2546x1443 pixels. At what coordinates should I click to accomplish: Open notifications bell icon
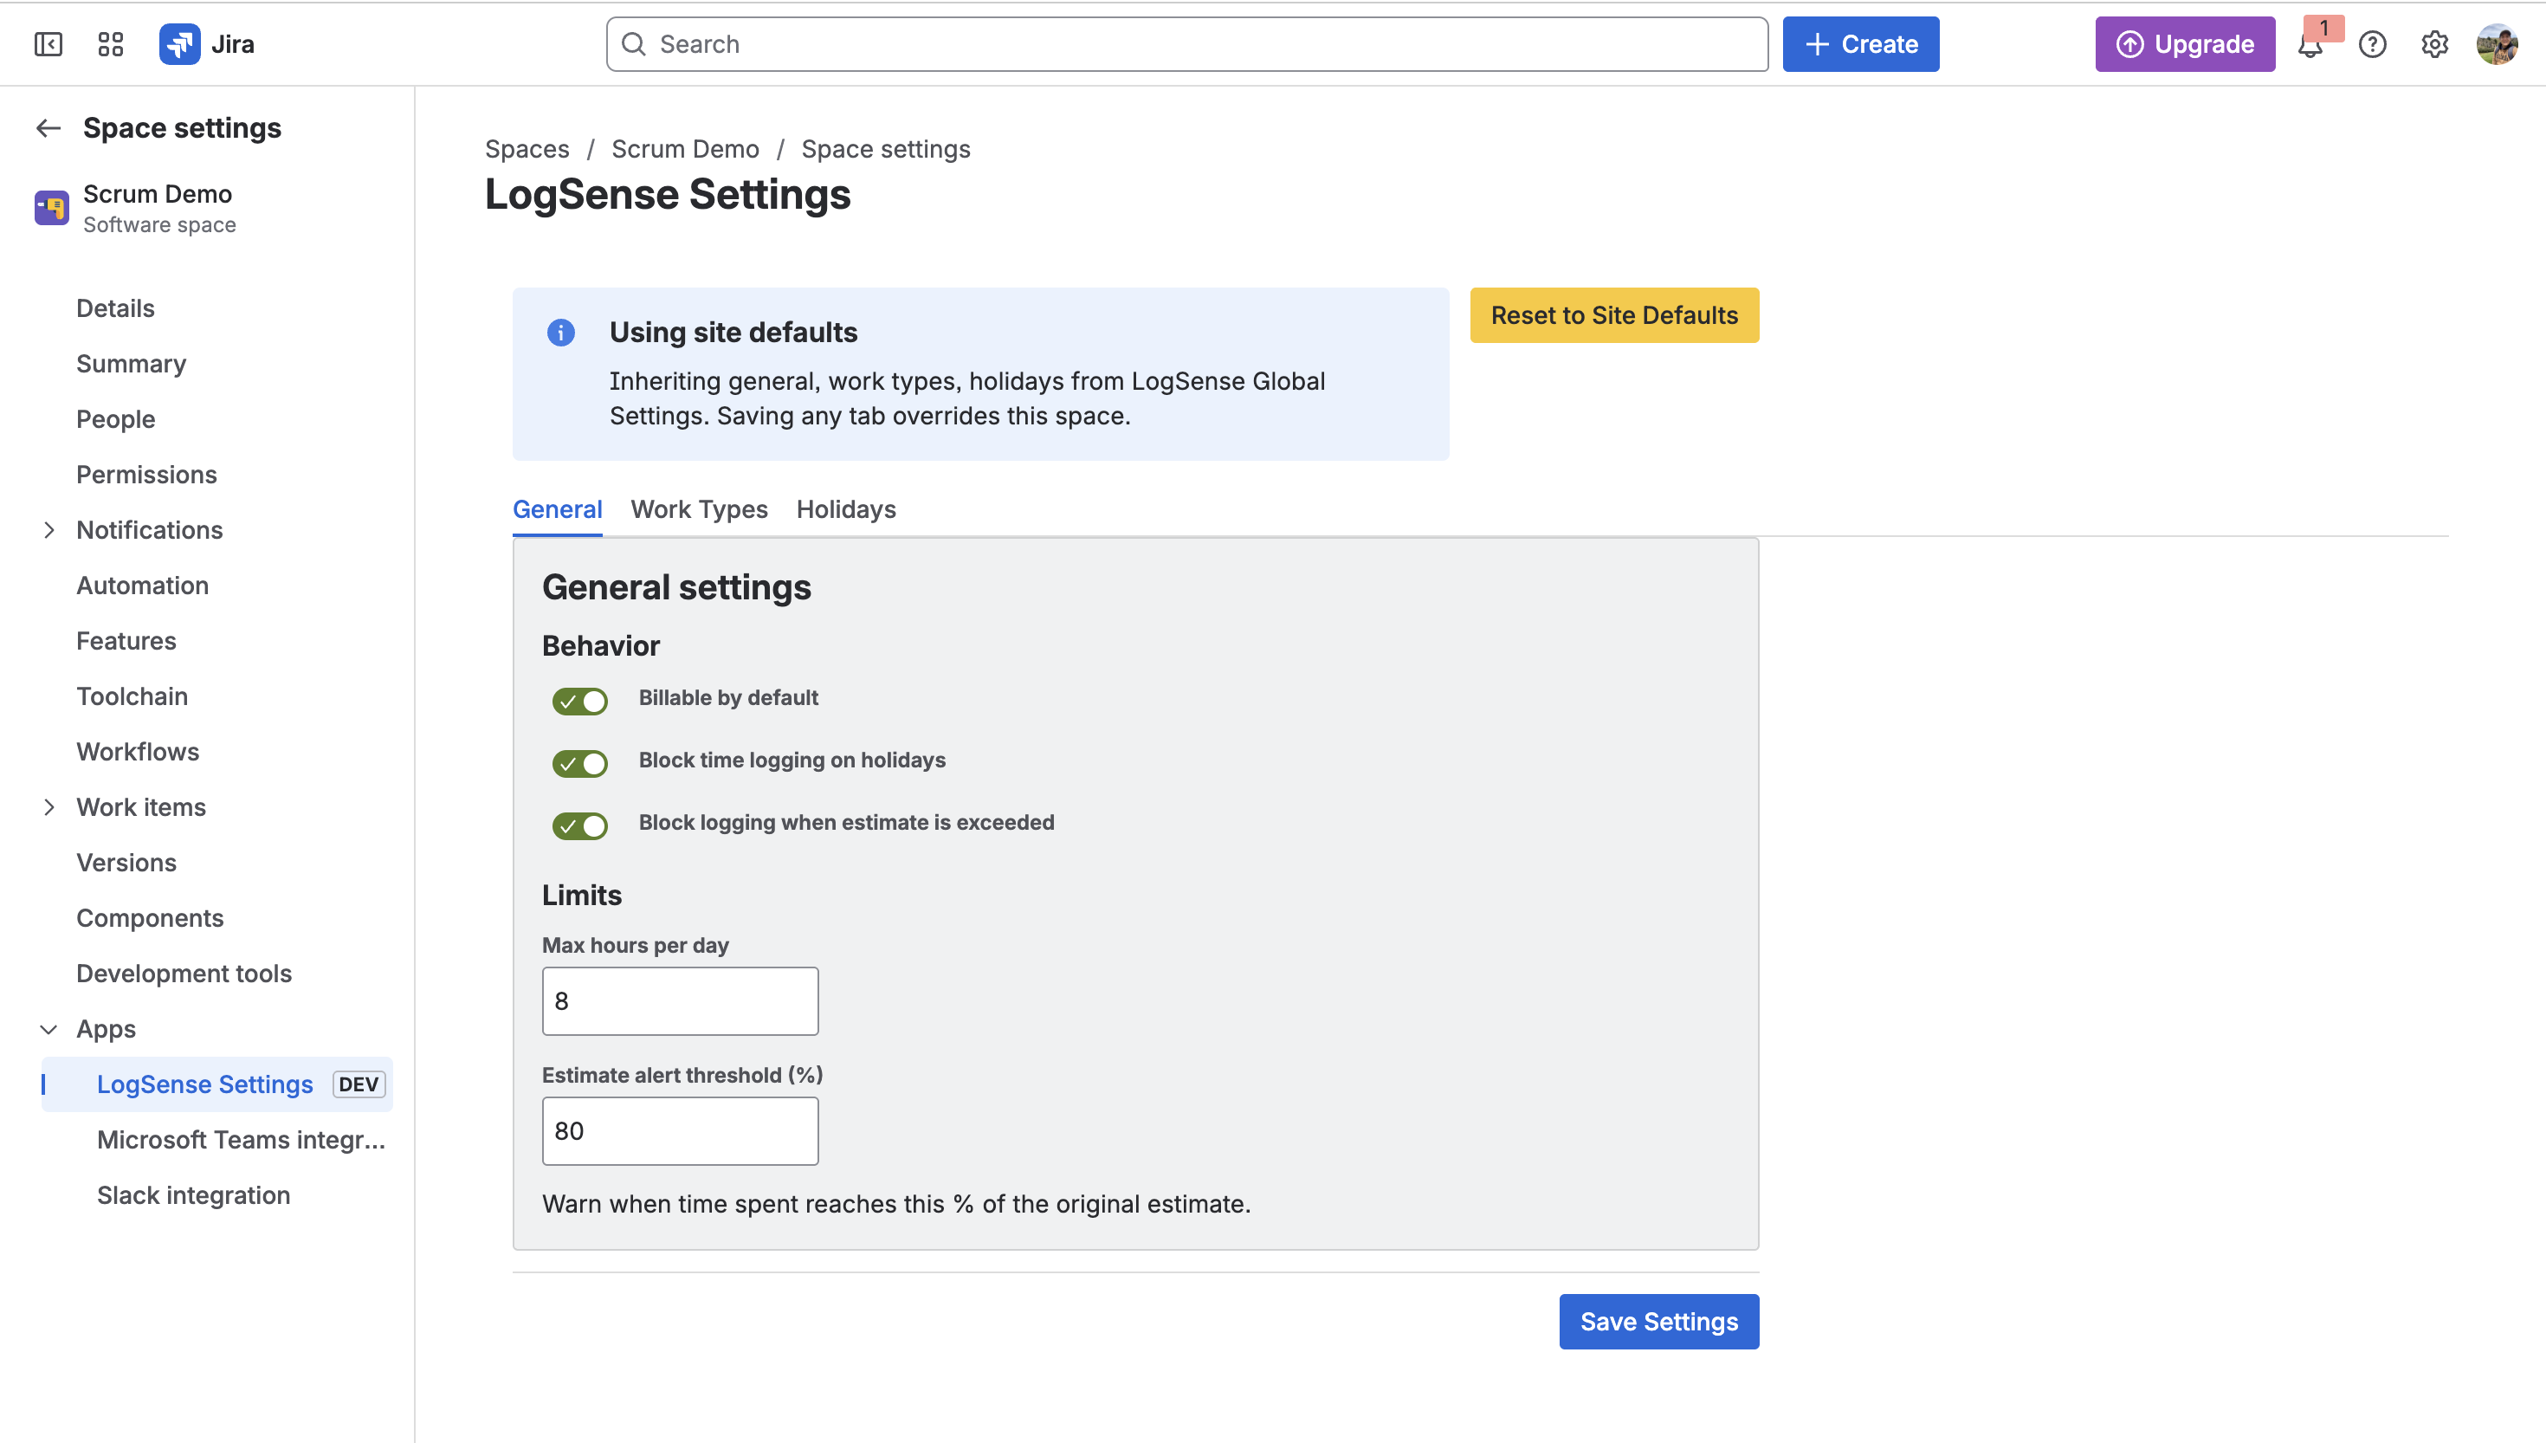[2310, 46]
